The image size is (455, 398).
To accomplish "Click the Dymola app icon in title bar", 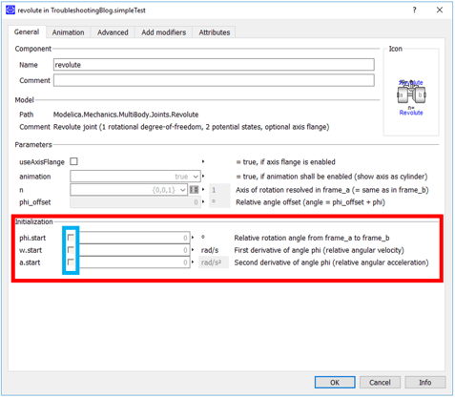I will (x=10, y=10).
